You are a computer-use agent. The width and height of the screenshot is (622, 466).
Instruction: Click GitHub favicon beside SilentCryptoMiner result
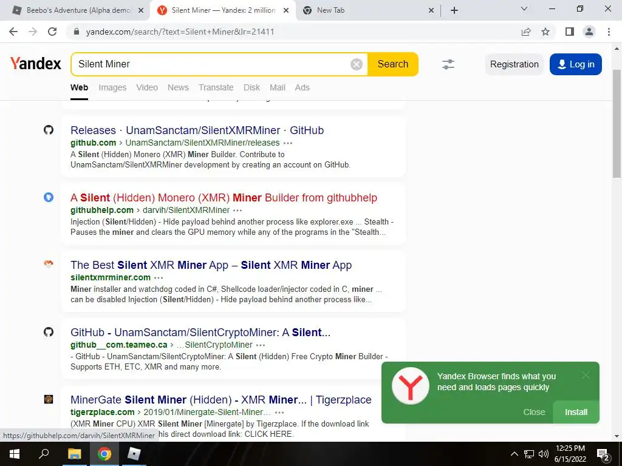click(49, 332)
